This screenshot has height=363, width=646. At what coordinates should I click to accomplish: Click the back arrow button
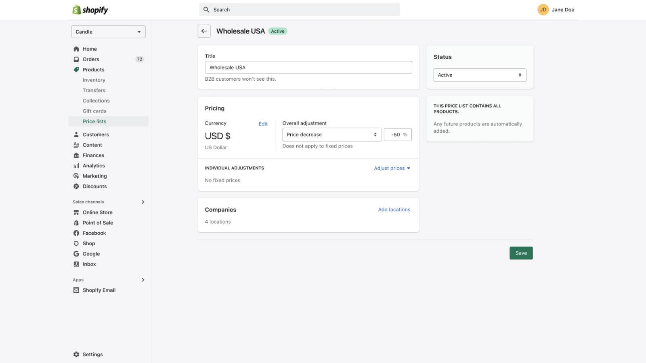tap(204, 31)
